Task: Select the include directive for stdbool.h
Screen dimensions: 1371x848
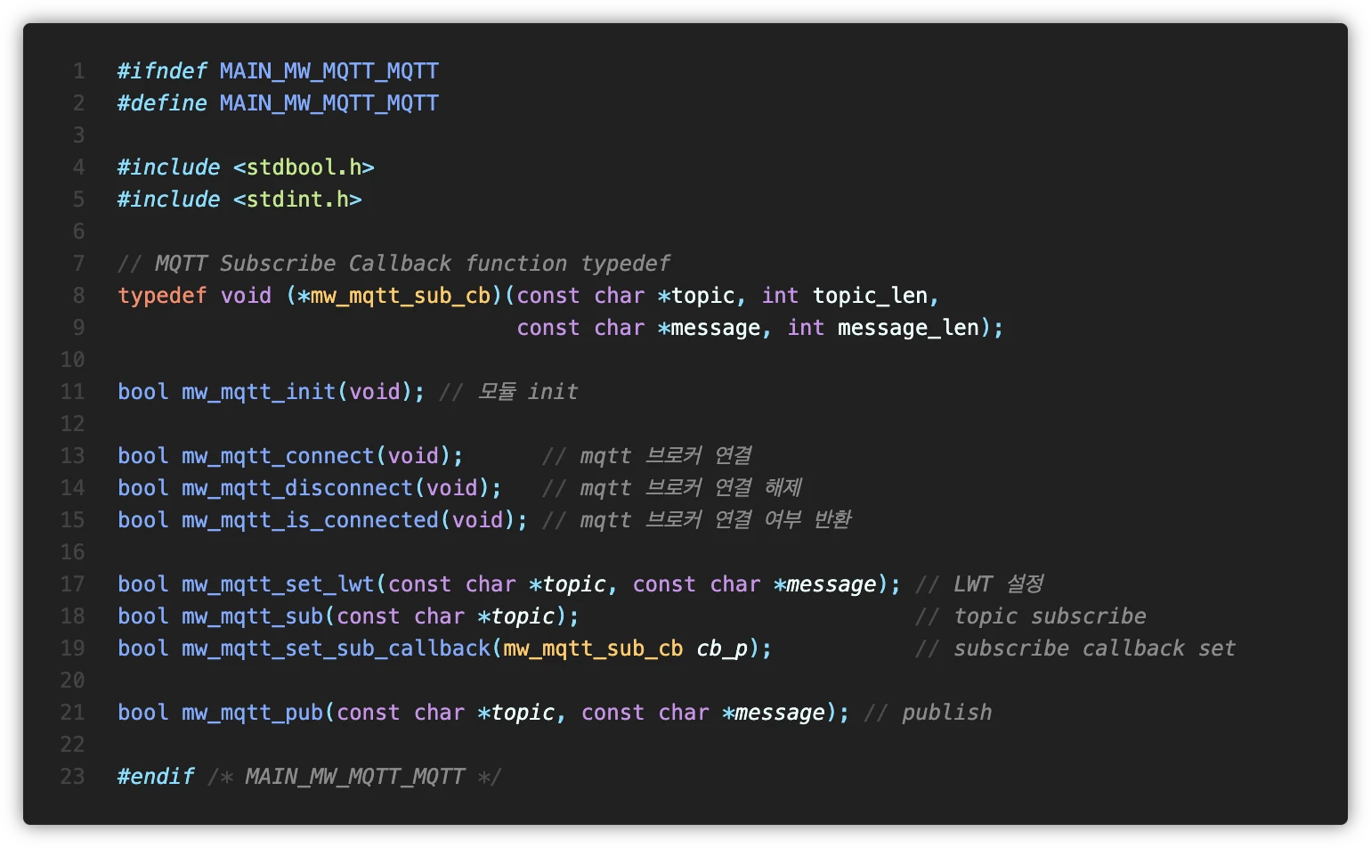Action: coord(246,167)
